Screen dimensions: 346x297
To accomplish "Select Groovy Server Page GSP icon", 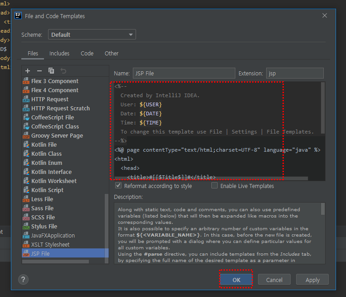I will tap(26, 135).
